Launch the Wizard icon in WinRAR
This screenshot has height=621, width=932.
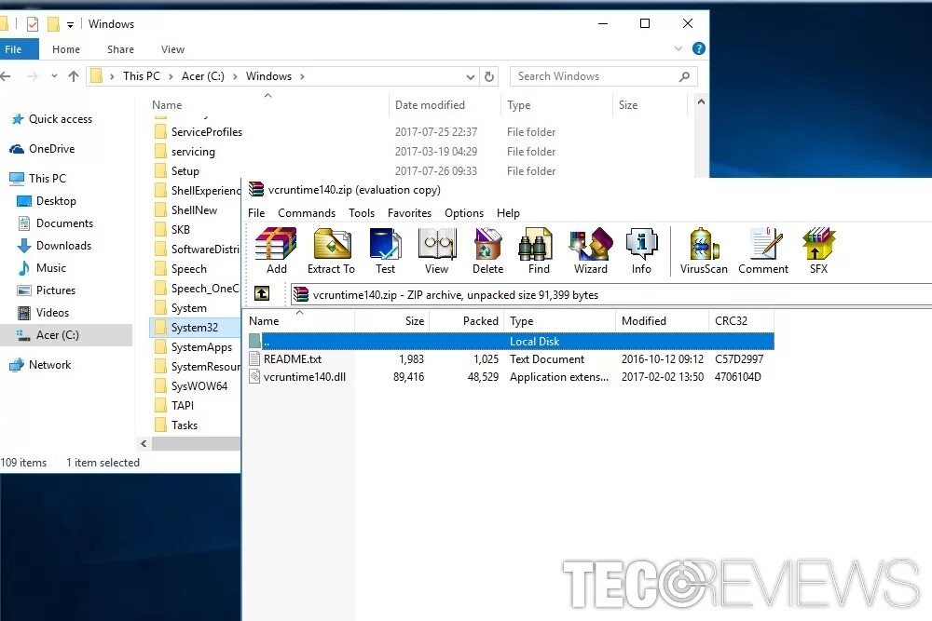pos(591,250)
